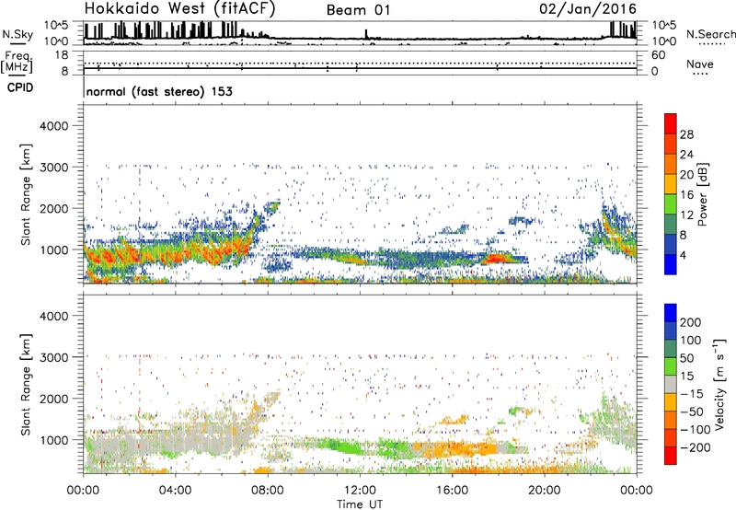This screenshot has width=736, height=510.
Task: Click the '12:00' time tick label
Action: [360, 491]
